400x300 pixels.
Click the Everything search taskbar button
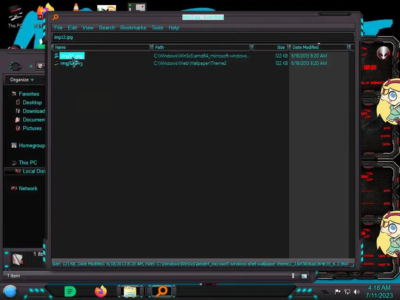162,291
